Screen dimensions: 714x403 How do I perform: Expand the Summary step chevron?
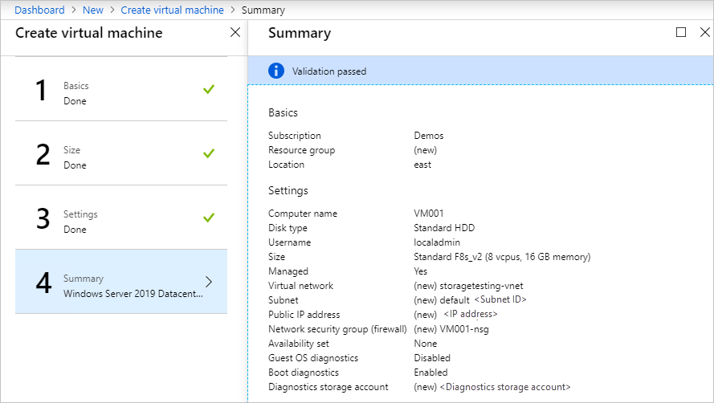(x=209, y=282)
